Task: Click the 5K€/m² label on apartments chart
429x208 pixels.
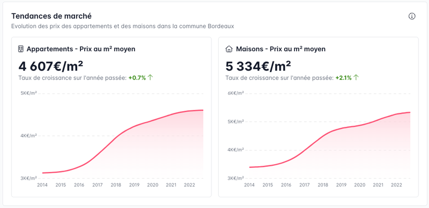Action: tap(29, 94)
